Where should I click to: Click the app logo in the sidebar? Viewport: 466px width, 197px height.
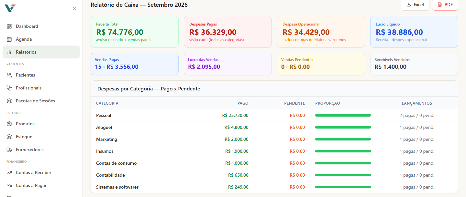[x=10, y=8]
